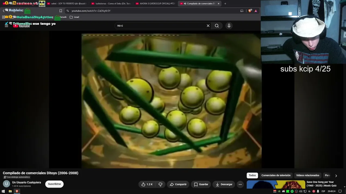Open the YouTube hamburger guide menu
The height and width of the screenshot is (194, 346).
pos(6,26)
